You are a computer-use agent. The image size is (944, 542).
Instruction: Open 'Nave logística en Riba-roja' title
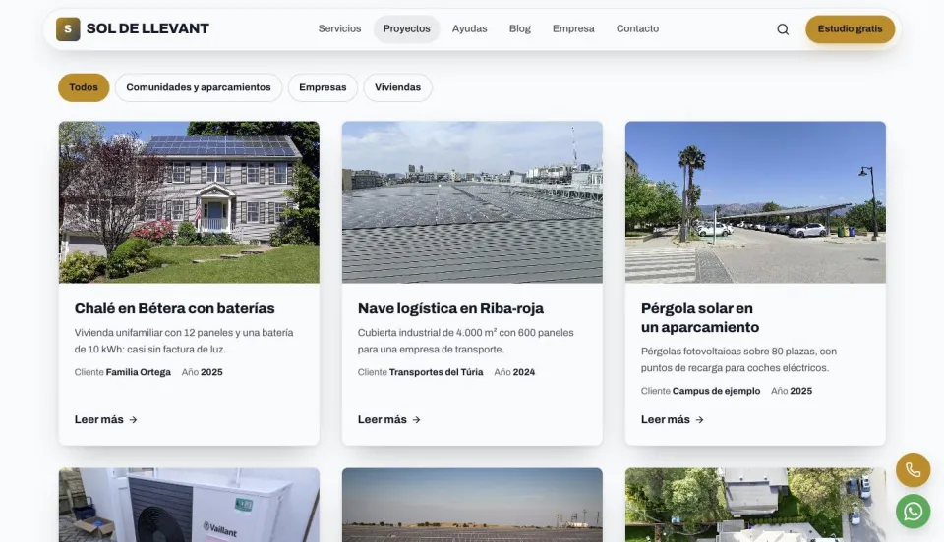tap(450, 308)
